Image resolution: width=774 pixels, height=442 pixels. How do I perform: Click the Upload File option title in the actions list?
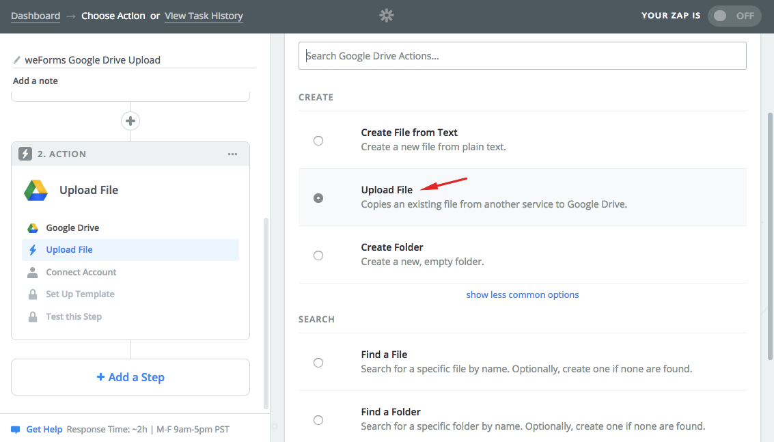[x=387, y=190]
